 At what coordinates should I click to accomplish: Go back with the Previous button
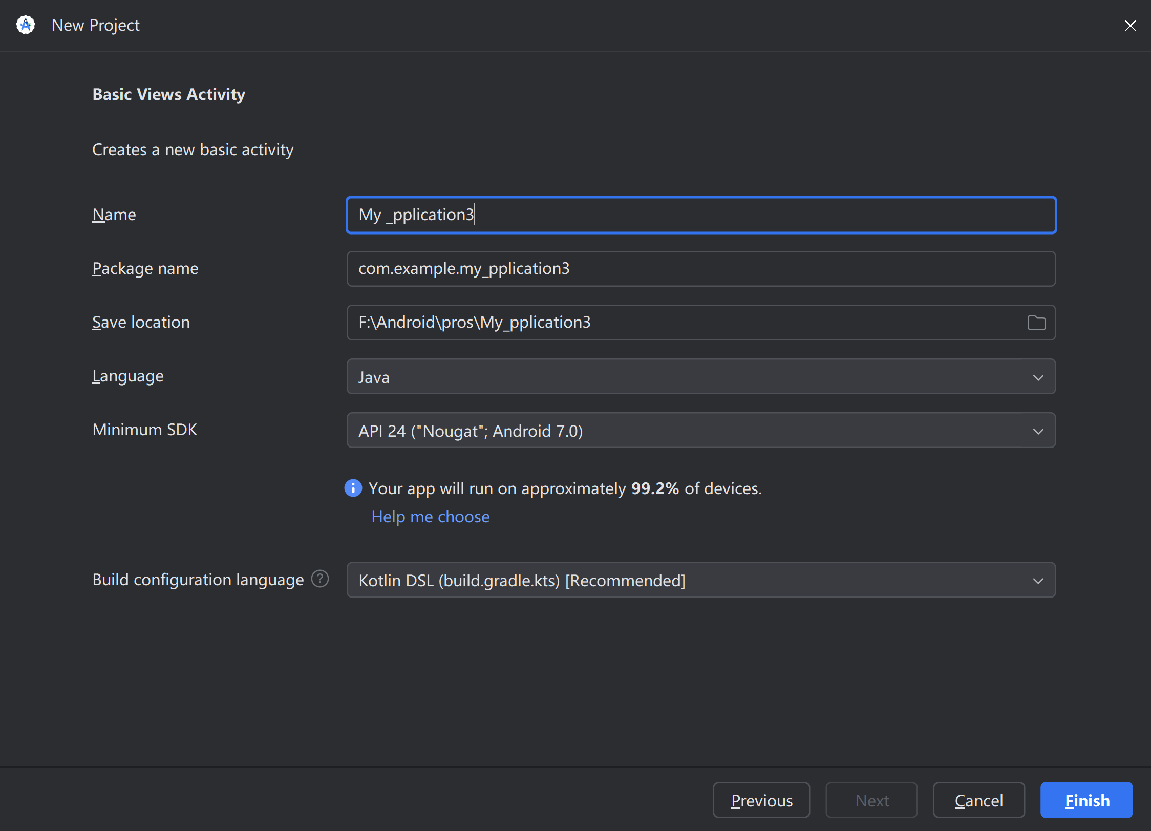pyautogui.click(x=761, y=800)
